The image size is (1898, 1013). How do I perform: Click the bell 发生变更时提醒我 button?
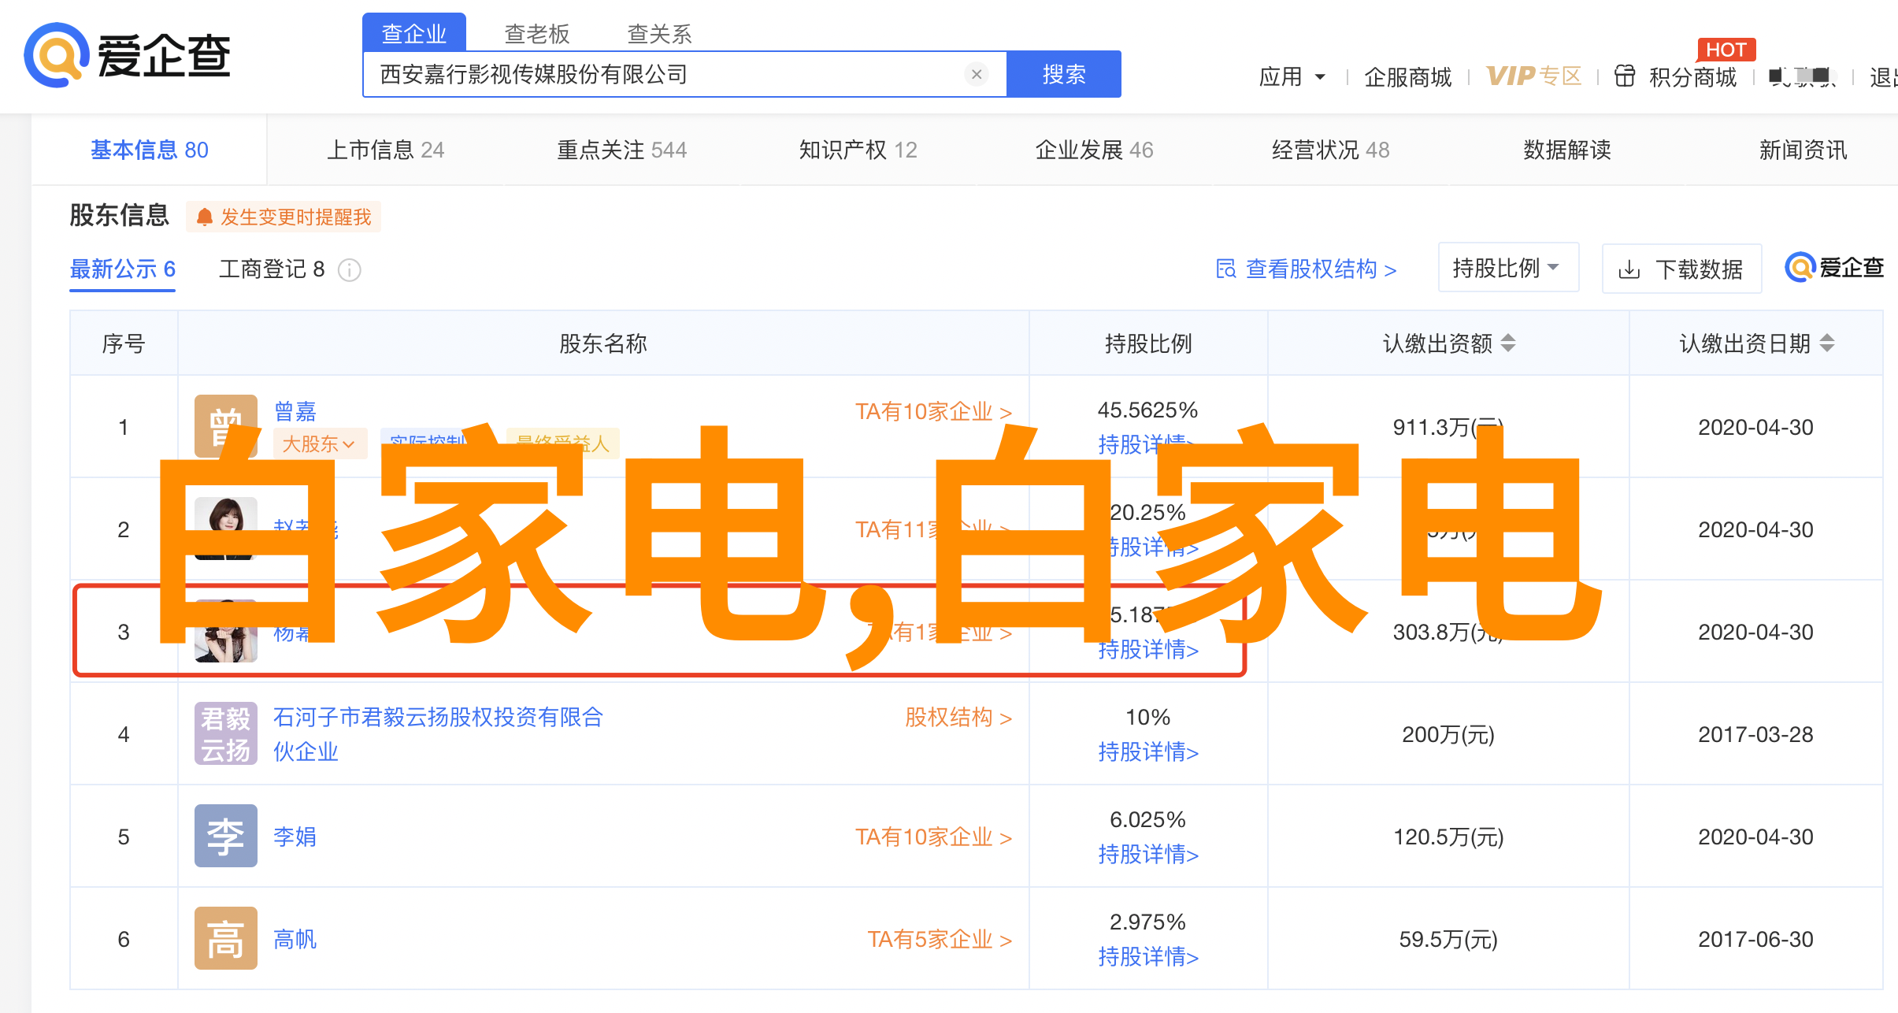[284, 217]
